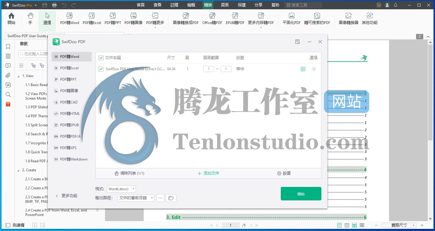
Task: Open the bookmarks sidebar icon
Action: tap(8, 46)
